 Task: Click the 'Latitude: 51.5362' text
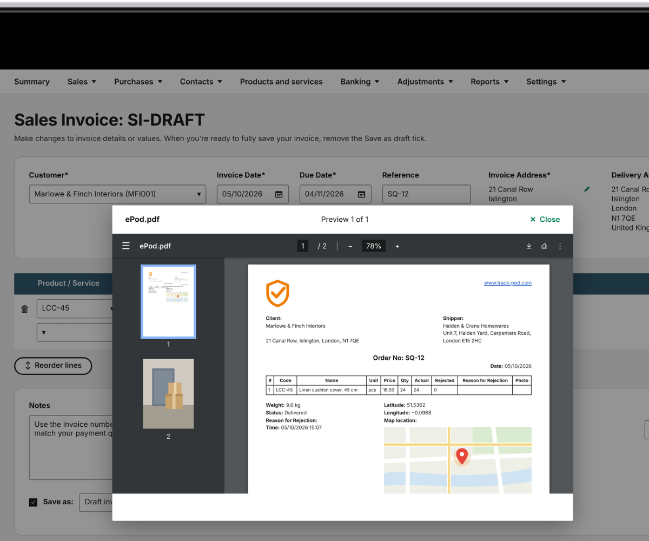coord(405,405)
